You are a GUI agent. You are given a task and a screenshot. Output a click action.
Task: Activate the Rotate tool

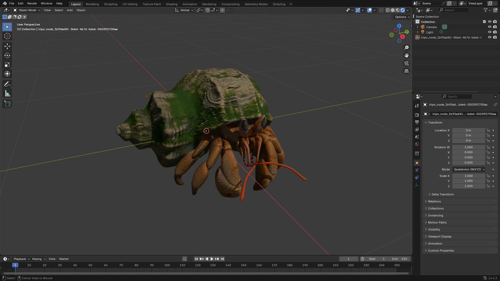coord(7,55)
